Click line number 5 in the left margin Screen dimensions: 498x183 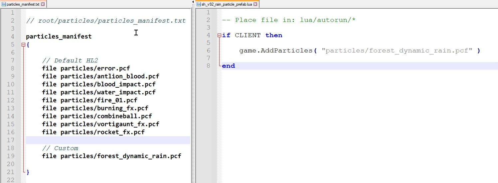tap(12, 45)
